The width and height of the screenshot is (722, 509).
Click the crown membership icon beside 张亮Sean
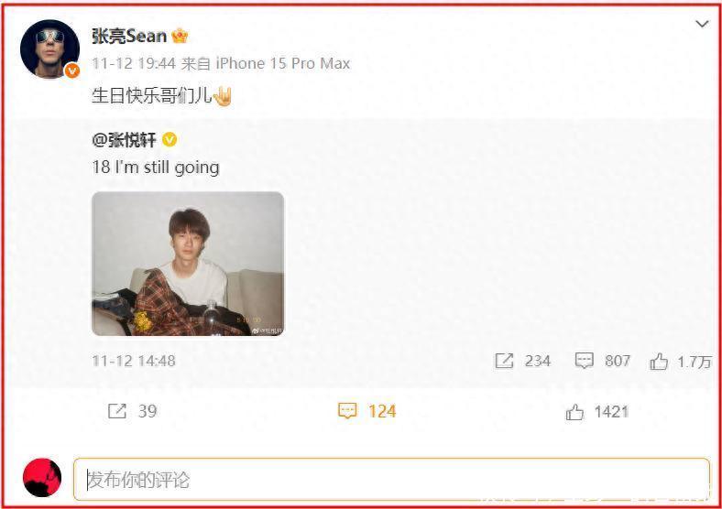click(180, 36)
